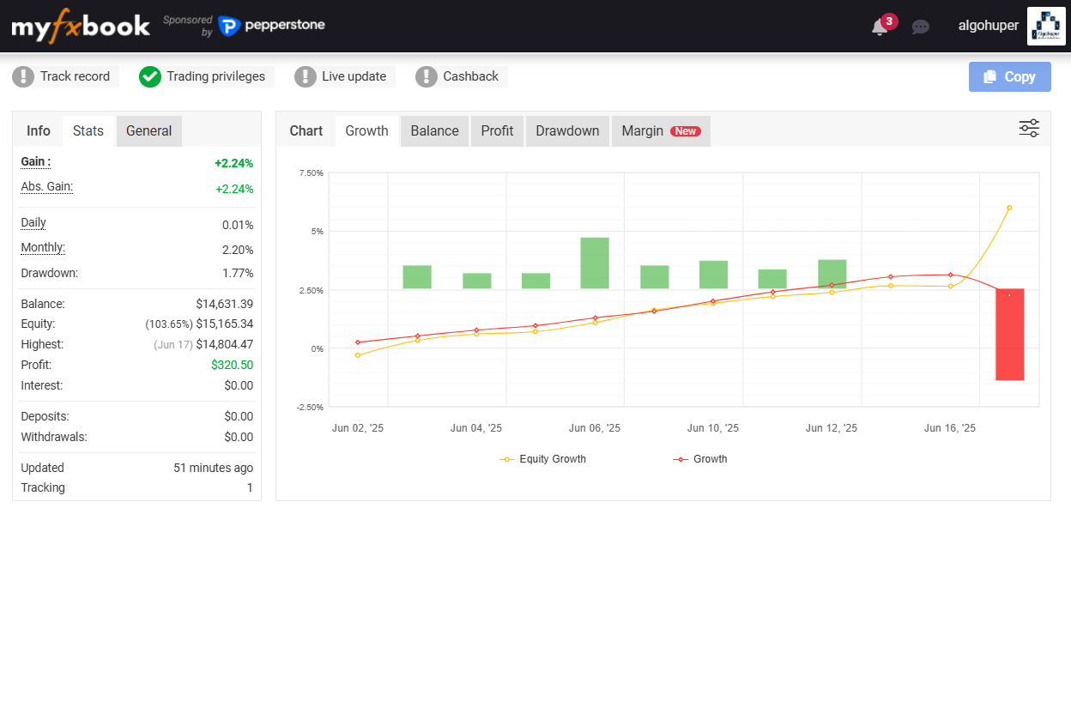Click the Cashback warning icon
Image resolution: width=1071 pixels, height=708 pixels.
click(427, 76)
